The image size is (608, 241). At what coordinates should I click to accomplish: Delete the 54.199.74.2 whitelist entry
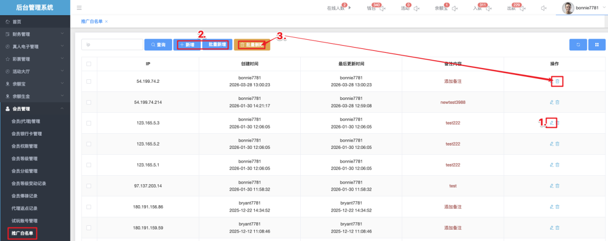(557, 81)
